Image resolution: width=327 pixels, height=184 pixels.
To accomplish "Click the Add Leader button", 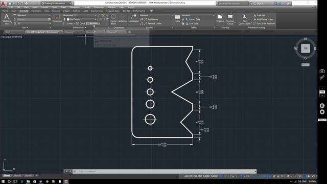I will (x=151, y=19).
